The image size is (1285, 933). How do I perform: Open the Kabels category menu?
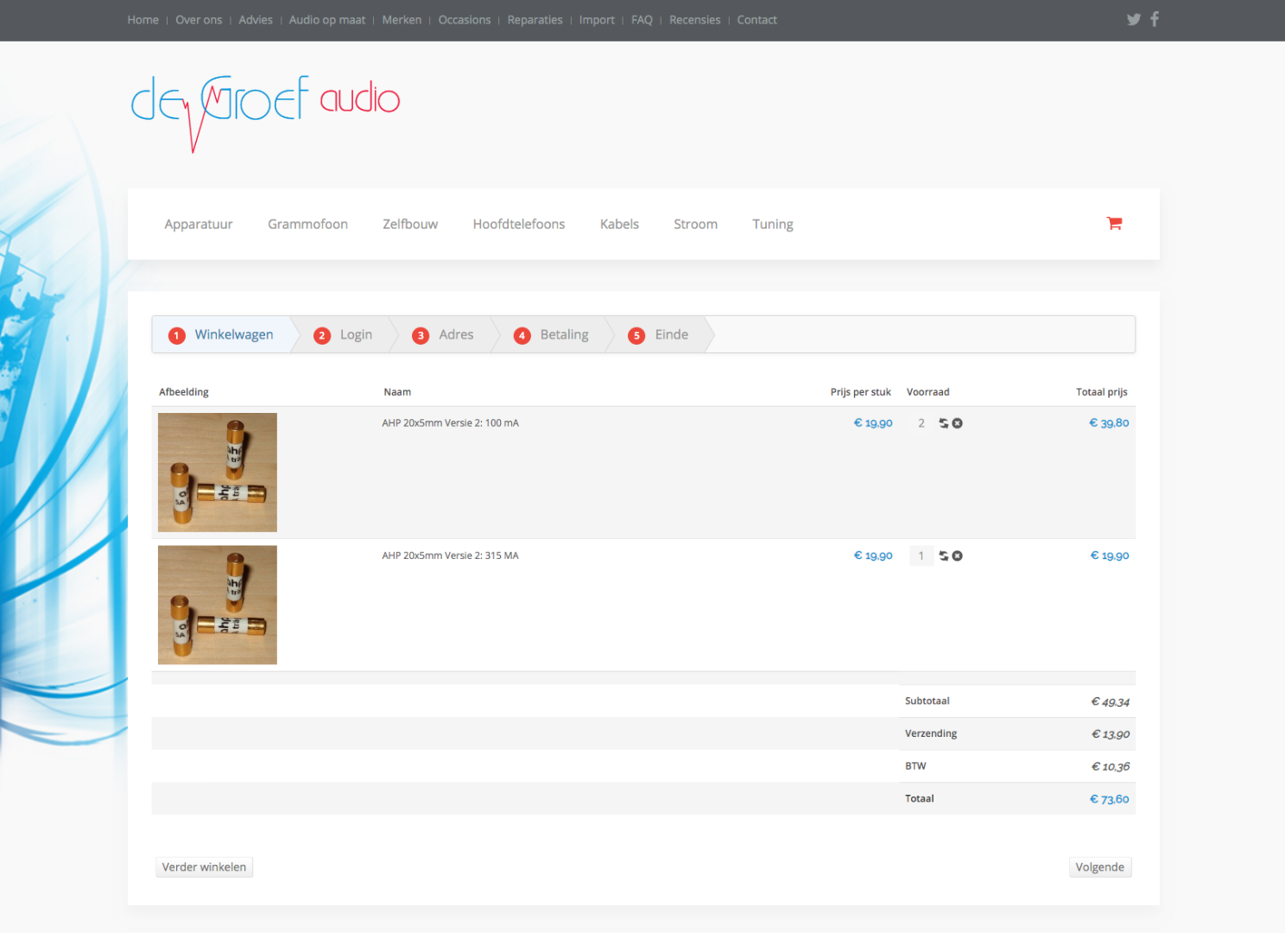619,225
